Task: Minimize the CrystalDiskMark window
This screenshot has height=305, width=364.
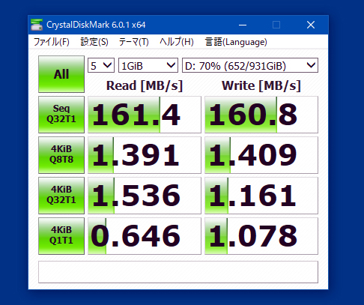Action: (x=243, y=25)
